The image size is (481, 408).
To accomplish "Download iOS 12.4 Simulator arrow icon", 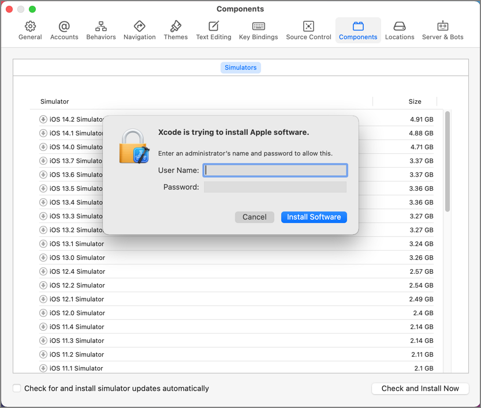I will pyautogui.click(x=43, y=271).
